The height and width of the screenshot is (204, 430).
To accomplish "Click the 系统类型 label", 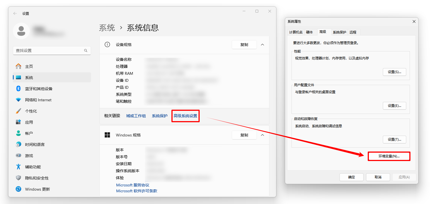I will tap(124, 94).
